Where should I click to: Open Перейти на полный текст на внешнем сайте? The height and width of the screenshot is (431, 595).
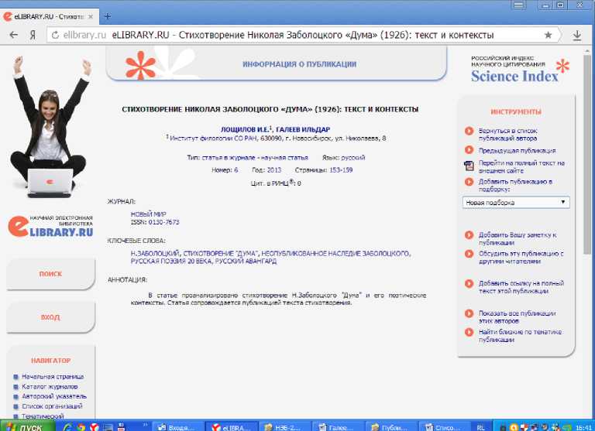[521, 167]
